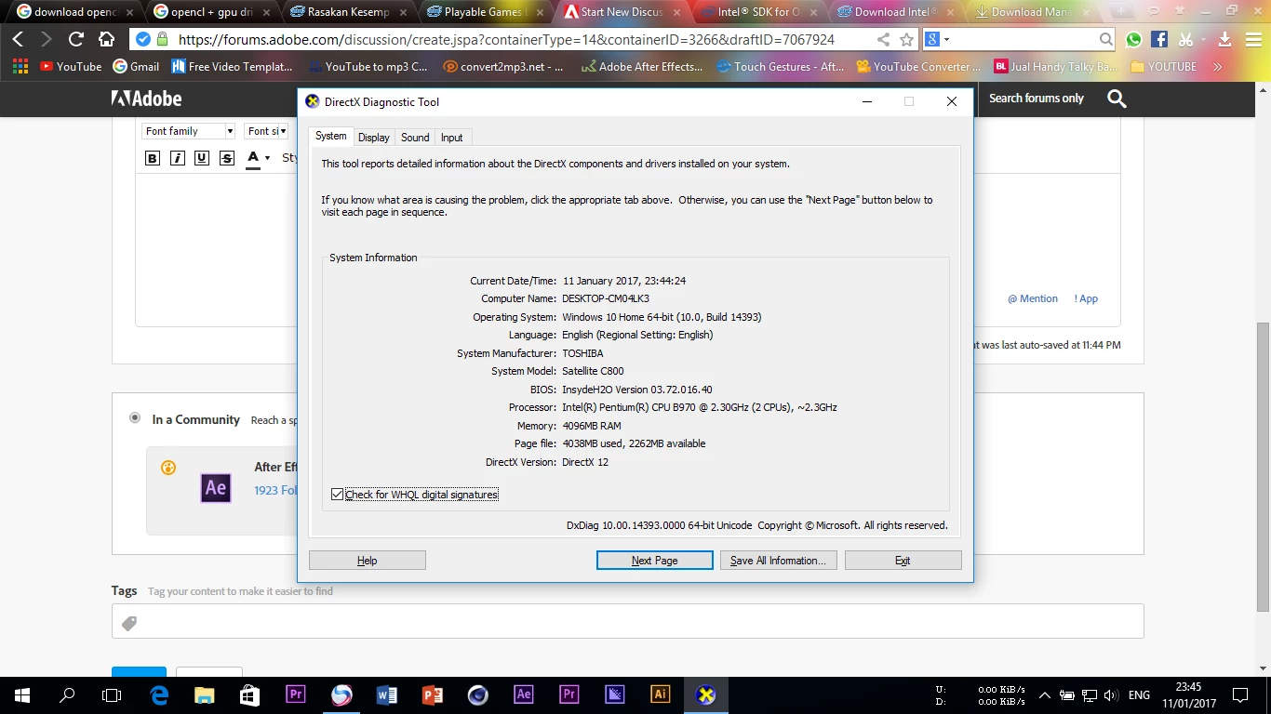Switch to the Sound tab

point(415,138)
